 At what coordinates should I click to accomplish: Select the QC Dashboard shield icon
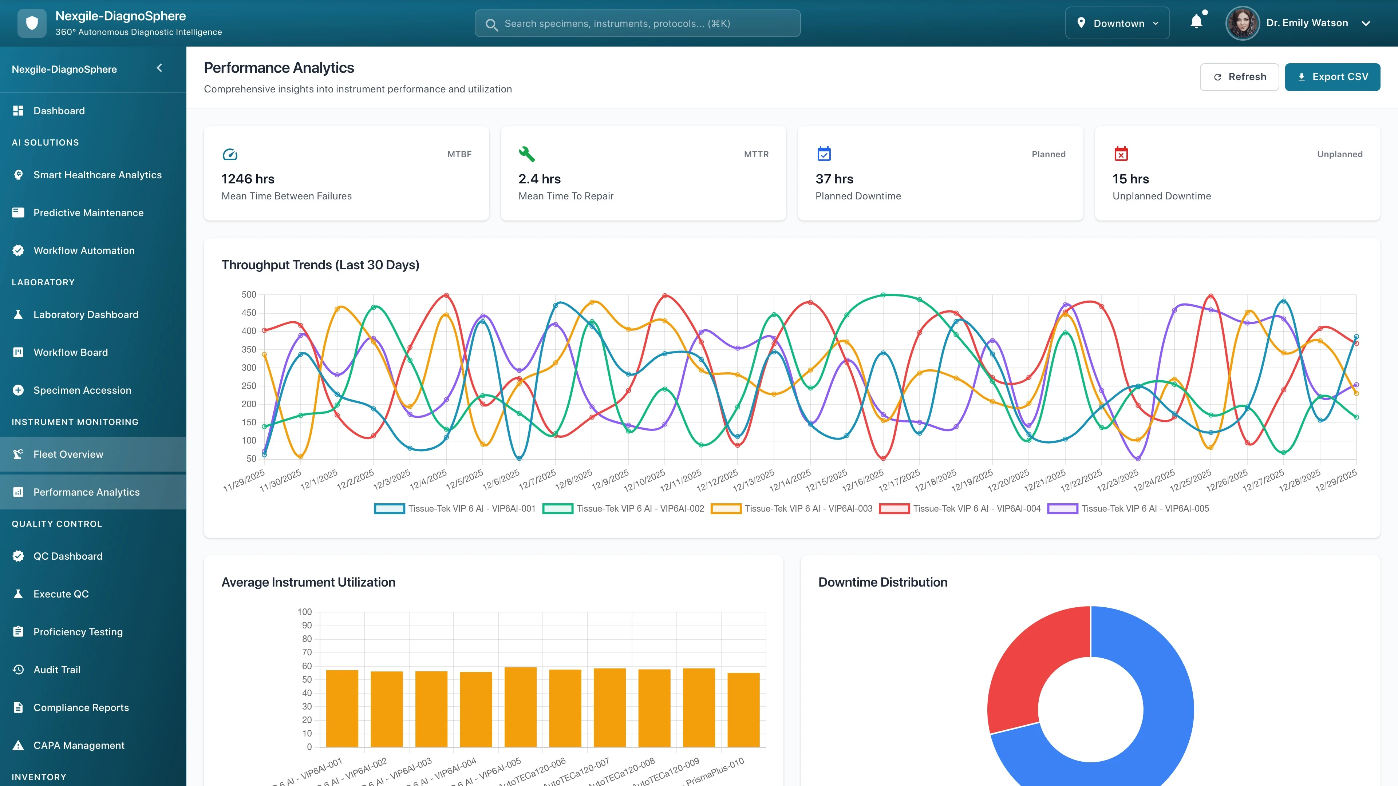[18, 556]
